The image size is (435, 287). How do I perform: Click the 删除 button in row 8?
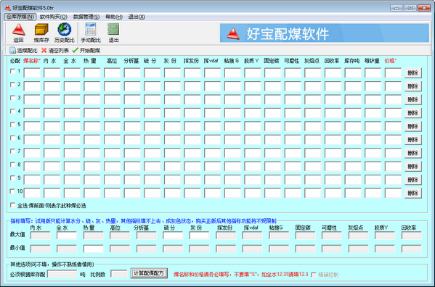413,167
